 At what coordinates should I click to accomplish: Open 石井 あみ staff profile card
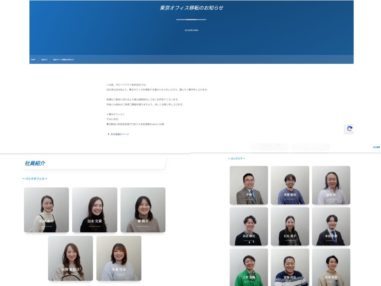pos(46,210)
